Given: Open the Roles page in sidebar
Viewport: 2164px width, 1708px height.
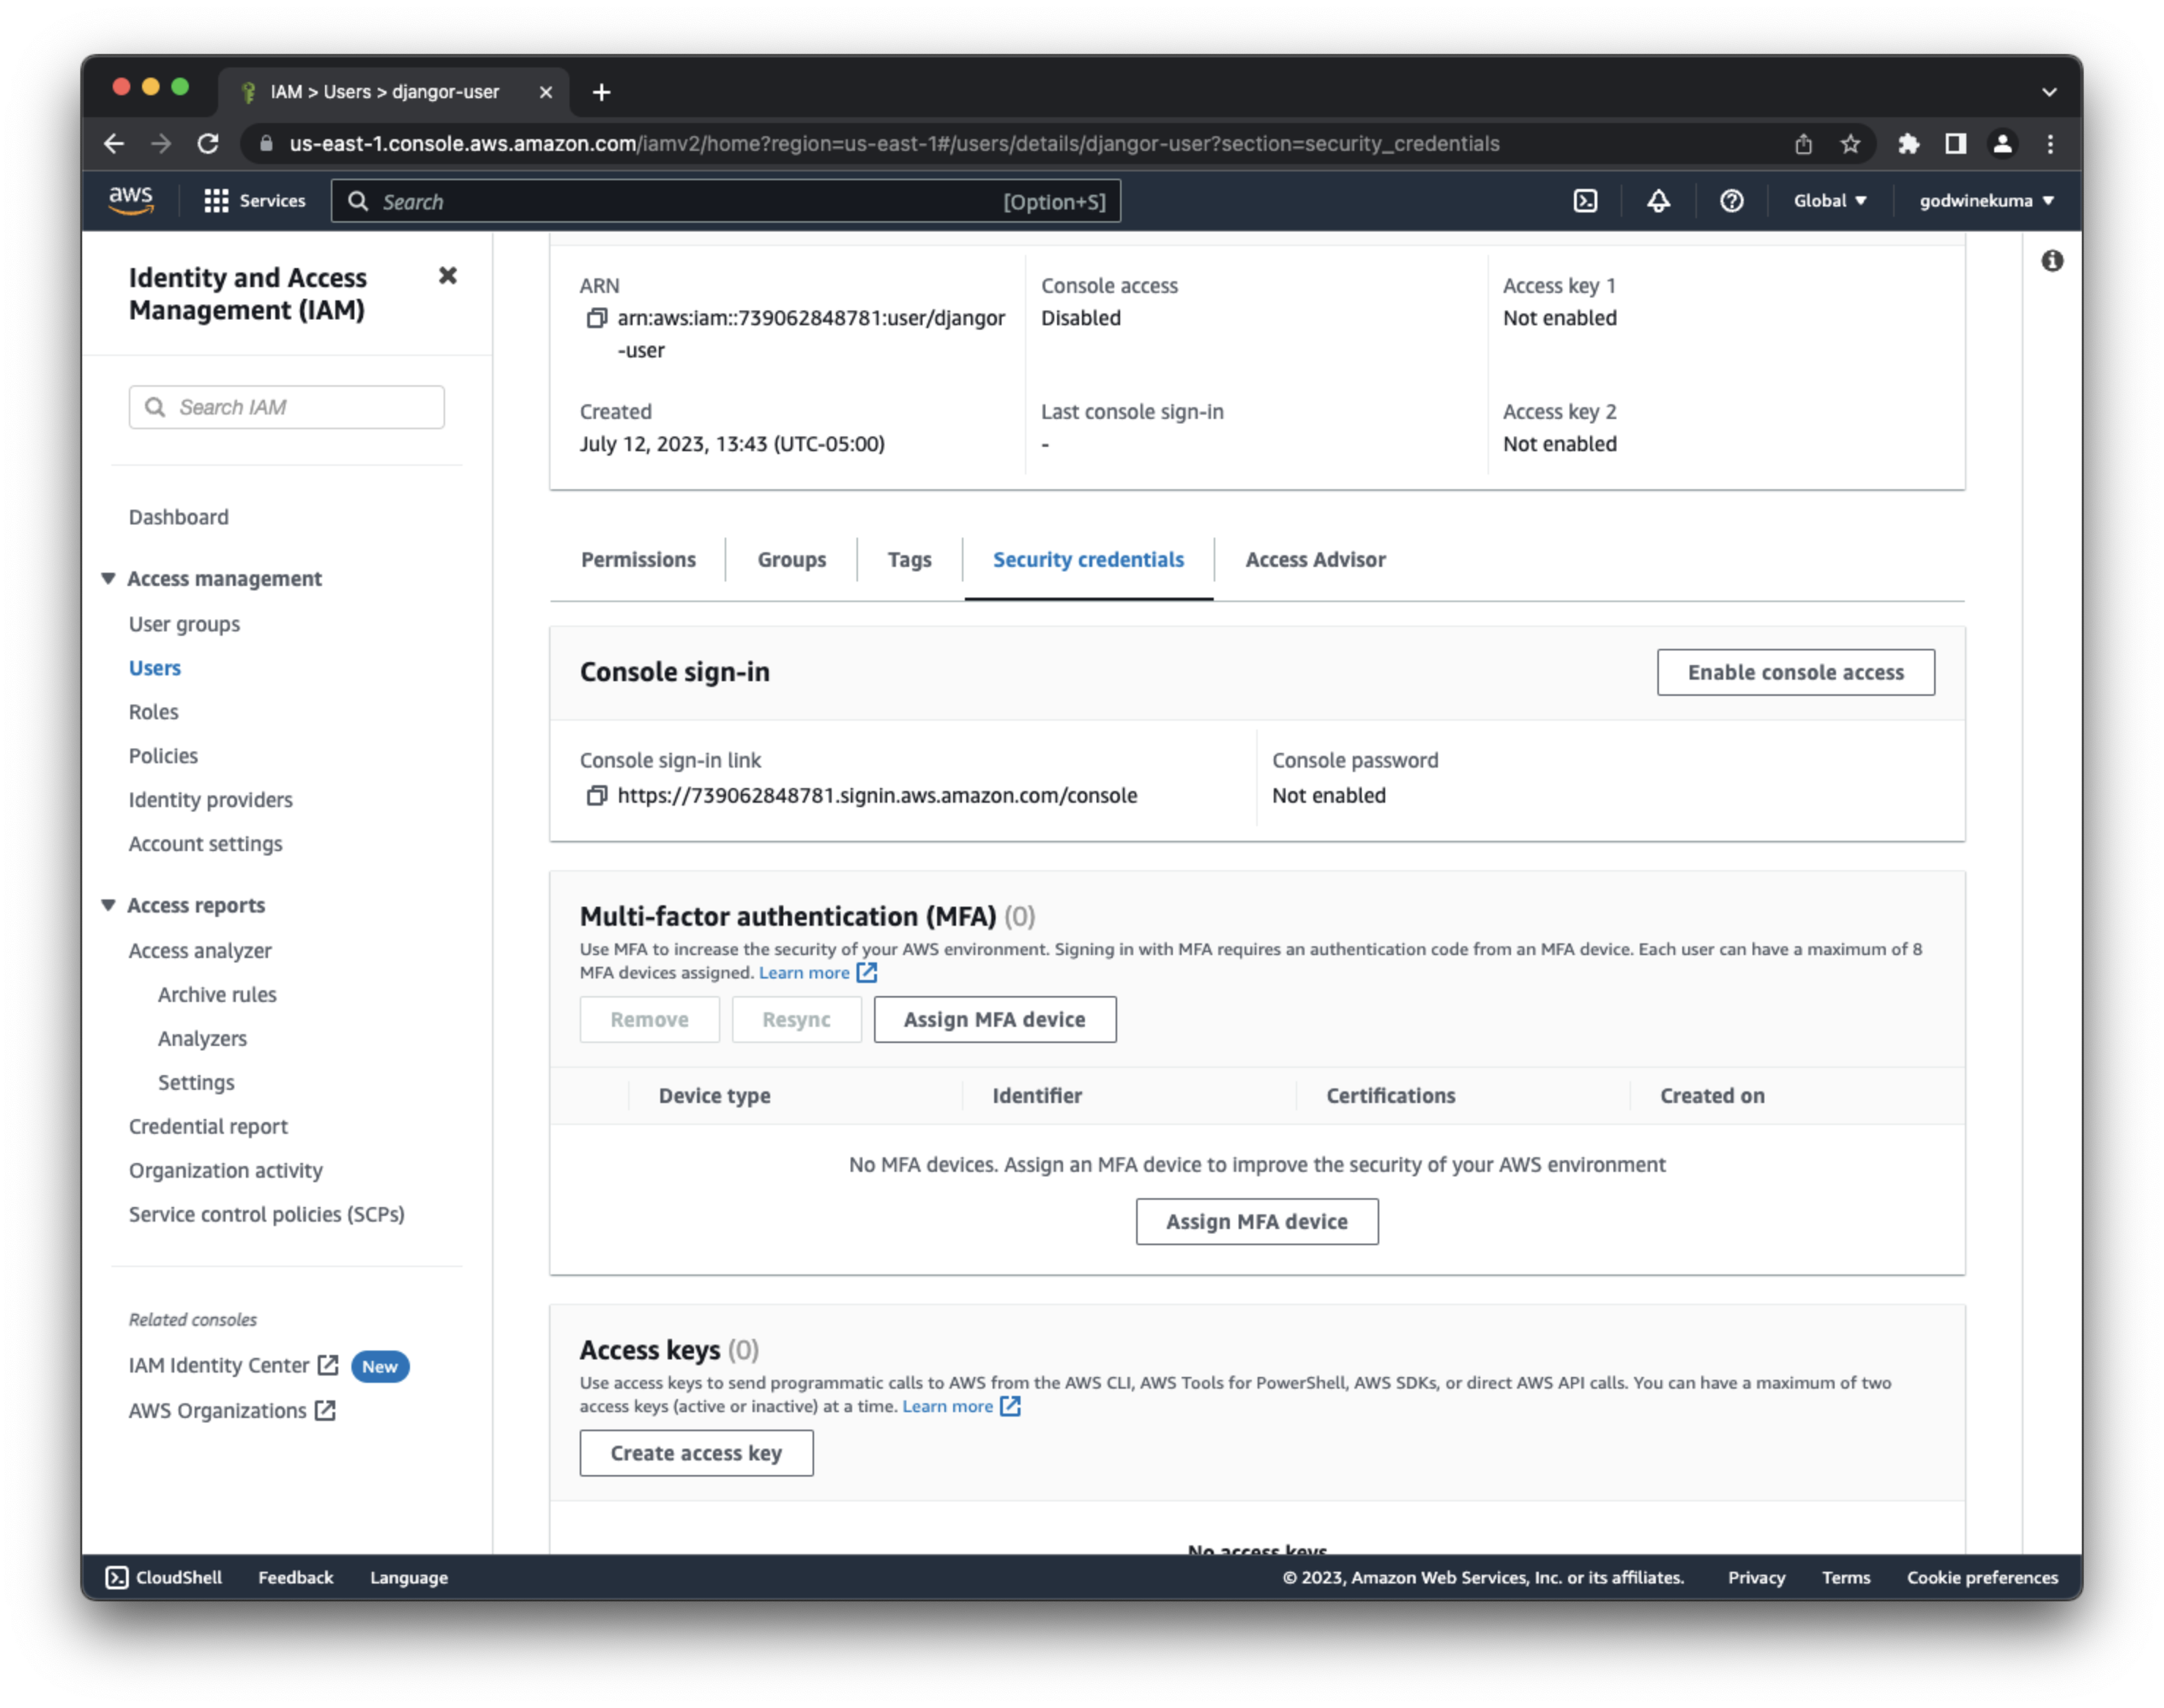Looking at the screenshot, I should (x=153, y=712).
